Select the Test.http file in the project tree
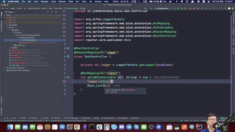Image resolution: width=235 pixels, height=132 pixels. tap(15, 65)
